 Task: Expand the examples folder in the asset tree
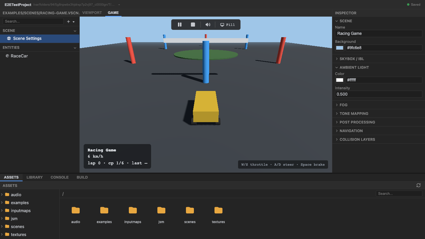[2, 202]
